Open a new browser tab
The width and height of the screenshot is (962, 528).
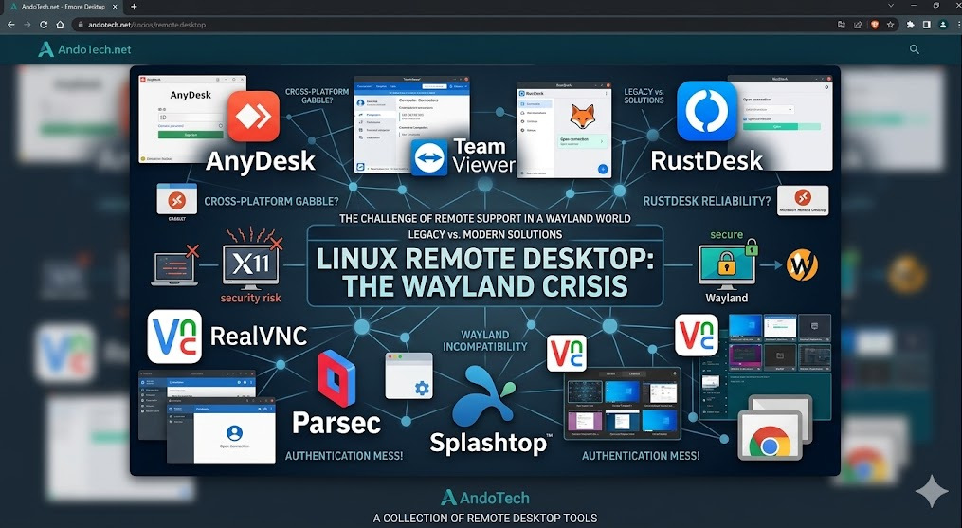coord(134,7)
